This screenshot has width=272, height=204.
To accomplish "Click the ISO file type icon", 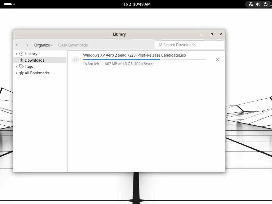I will pos(75,59).
